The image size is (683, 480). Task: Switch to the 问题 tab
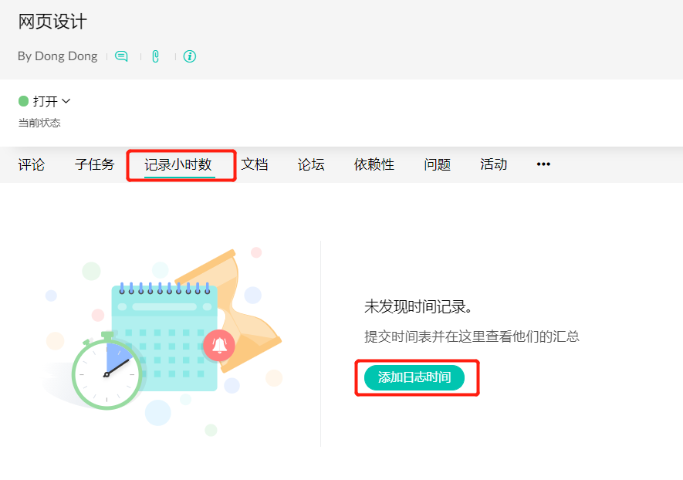(438, 164)
